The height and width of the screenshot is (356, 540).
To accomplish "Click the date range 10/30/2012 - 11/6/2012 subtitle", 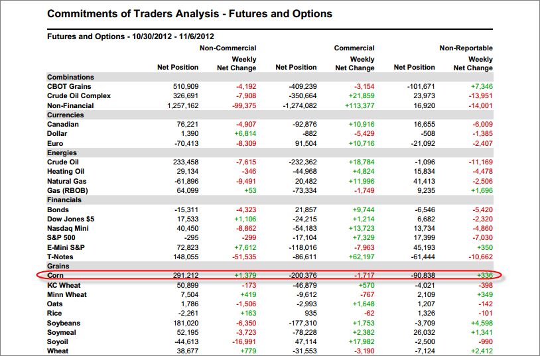I will pyautogui.click(x=173, y=36).
